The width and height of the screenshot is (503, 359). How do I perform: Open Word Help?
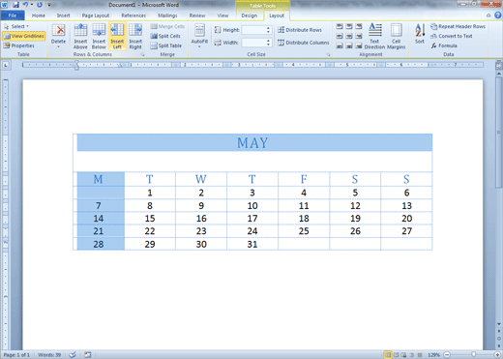498,15
